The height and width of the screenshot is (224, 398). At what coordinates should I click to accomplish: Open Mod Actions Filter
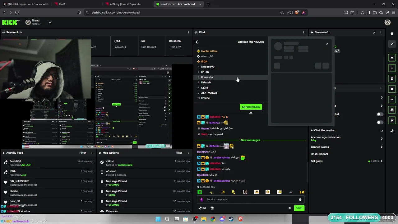tap(179, 153)
